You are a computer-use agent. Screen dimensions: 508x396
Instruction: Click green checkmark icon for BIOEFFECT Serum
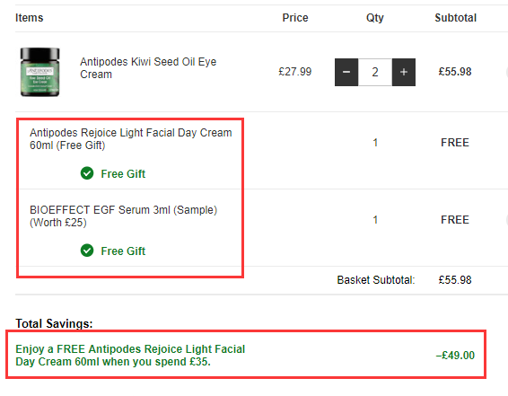click(87, 251)
